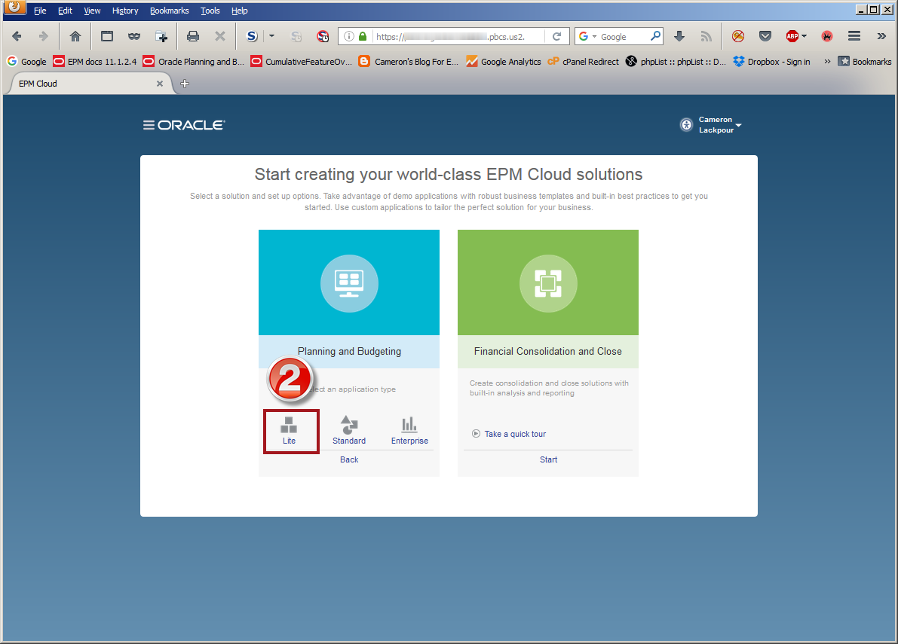898x644 pixels.
Task: Open Oracle Planning and B... bookmark
Action: (x=194, y=61)
